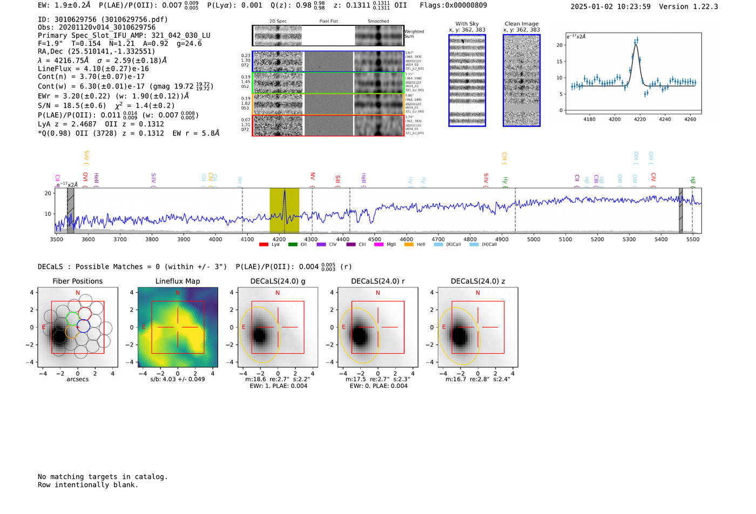Click the yellow highlighted band in full spectrum

[x=285, y=210]
